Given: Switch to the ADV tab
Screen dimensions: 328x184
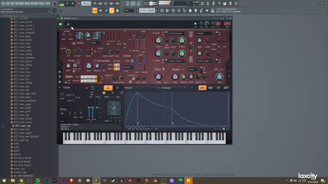Looking at the screenshot, I should pos(226,88).
